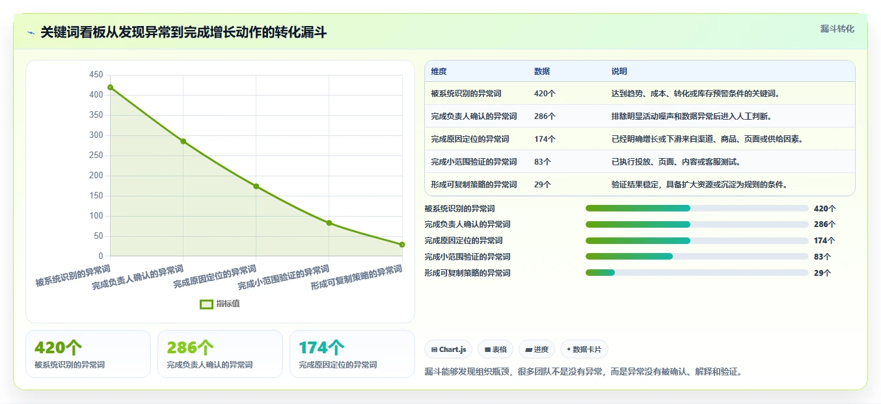
Task: Click description starting 已经明确增长或下滑
Action: tap(707, 139)
